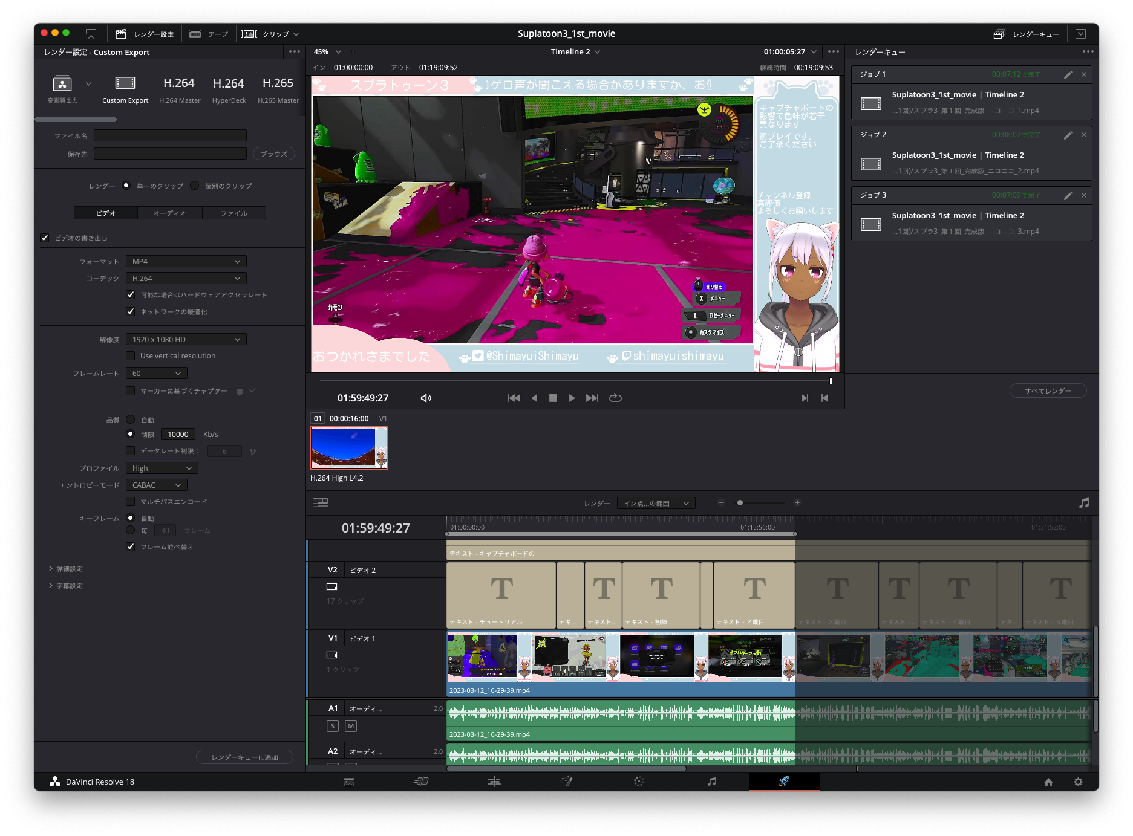
Task: Play the timeline forward
Action: [572, 398]
